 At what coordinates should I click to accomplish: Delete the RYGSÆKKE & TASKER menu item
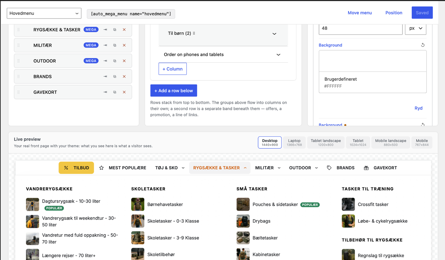pos(124,30)
